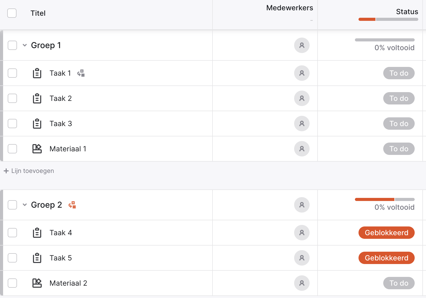
Task: Click the Medewerkers column header
Action: pos(289,8)
